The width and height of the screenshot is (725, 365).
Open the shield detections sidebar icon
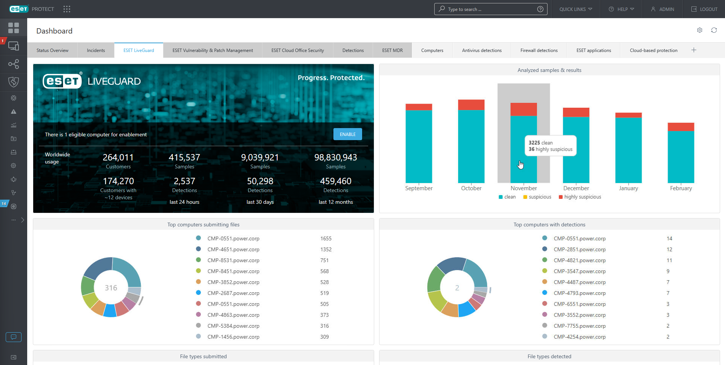14,82
